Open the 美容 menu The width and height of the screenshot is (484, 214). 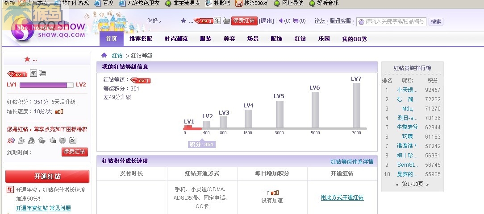point(229,39)
